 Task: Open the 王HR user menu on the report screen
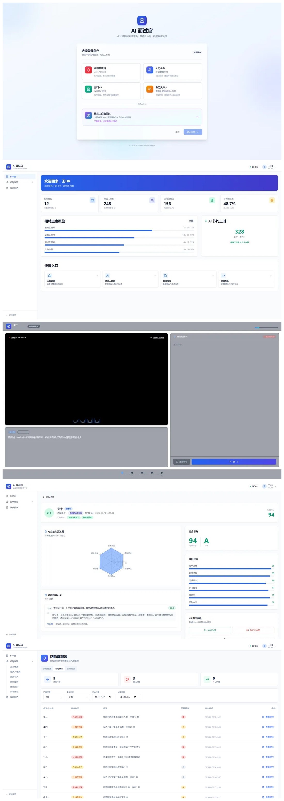[x=269, y=486]
